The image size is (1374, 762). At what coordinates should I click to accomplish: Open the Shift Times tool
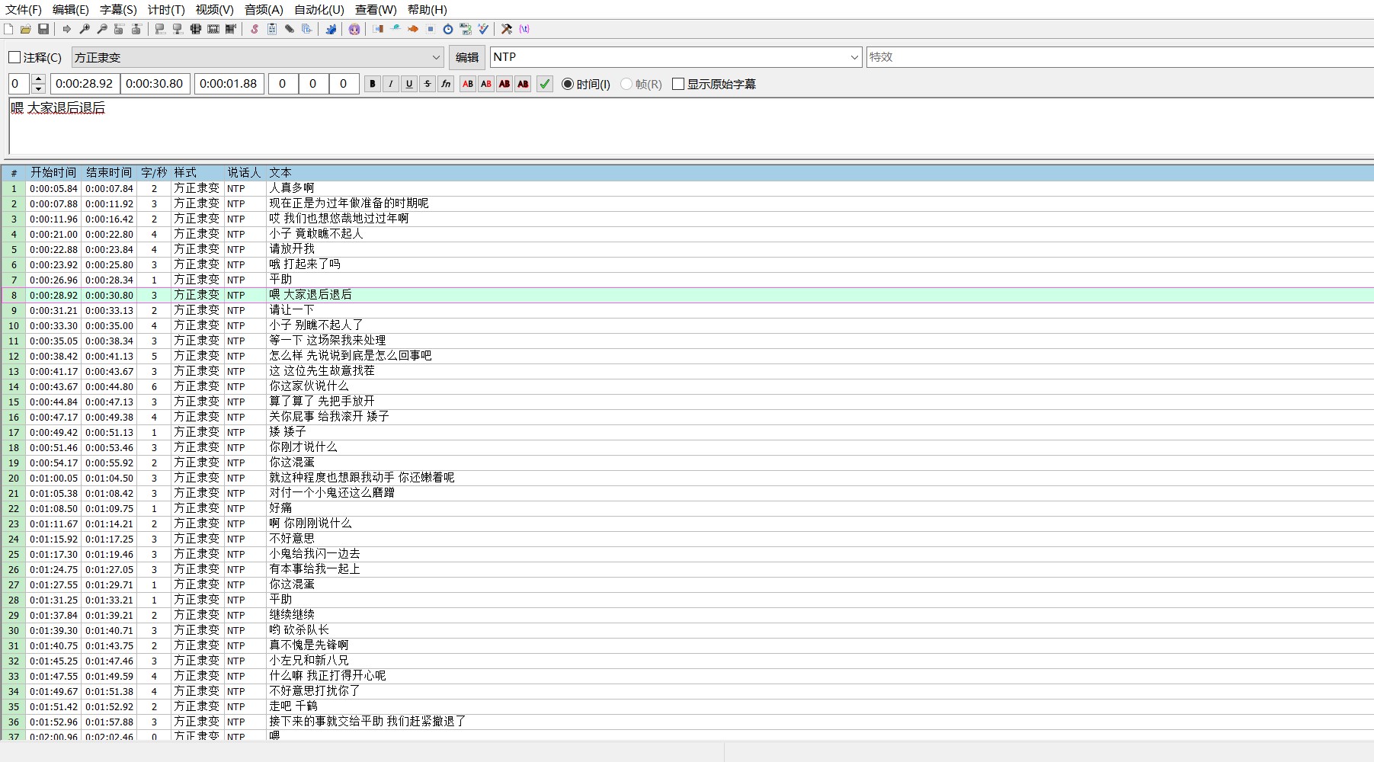(x=378, y=29)
